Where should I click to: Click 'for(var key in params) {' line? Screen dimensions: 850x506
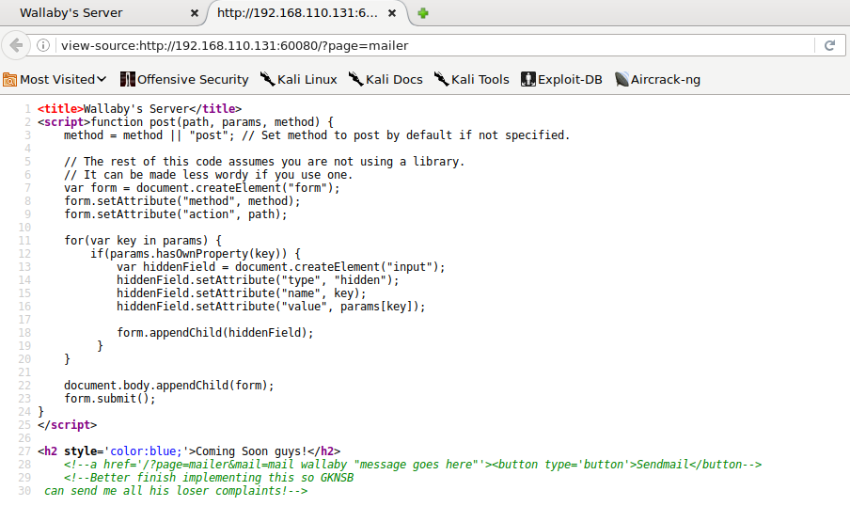tap(143, 240)
